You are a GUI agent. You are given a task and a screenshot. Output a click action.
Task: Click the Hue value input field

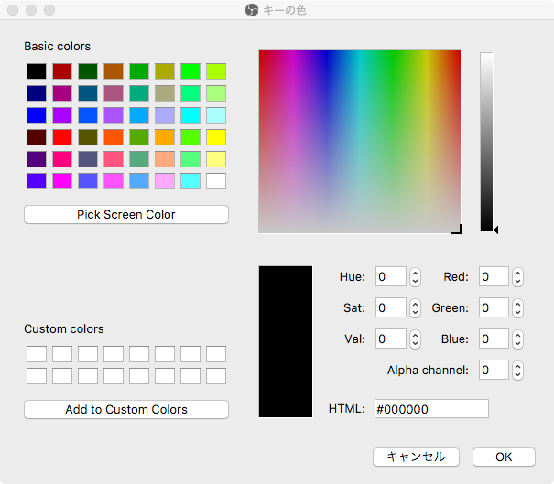coord(391,277)
